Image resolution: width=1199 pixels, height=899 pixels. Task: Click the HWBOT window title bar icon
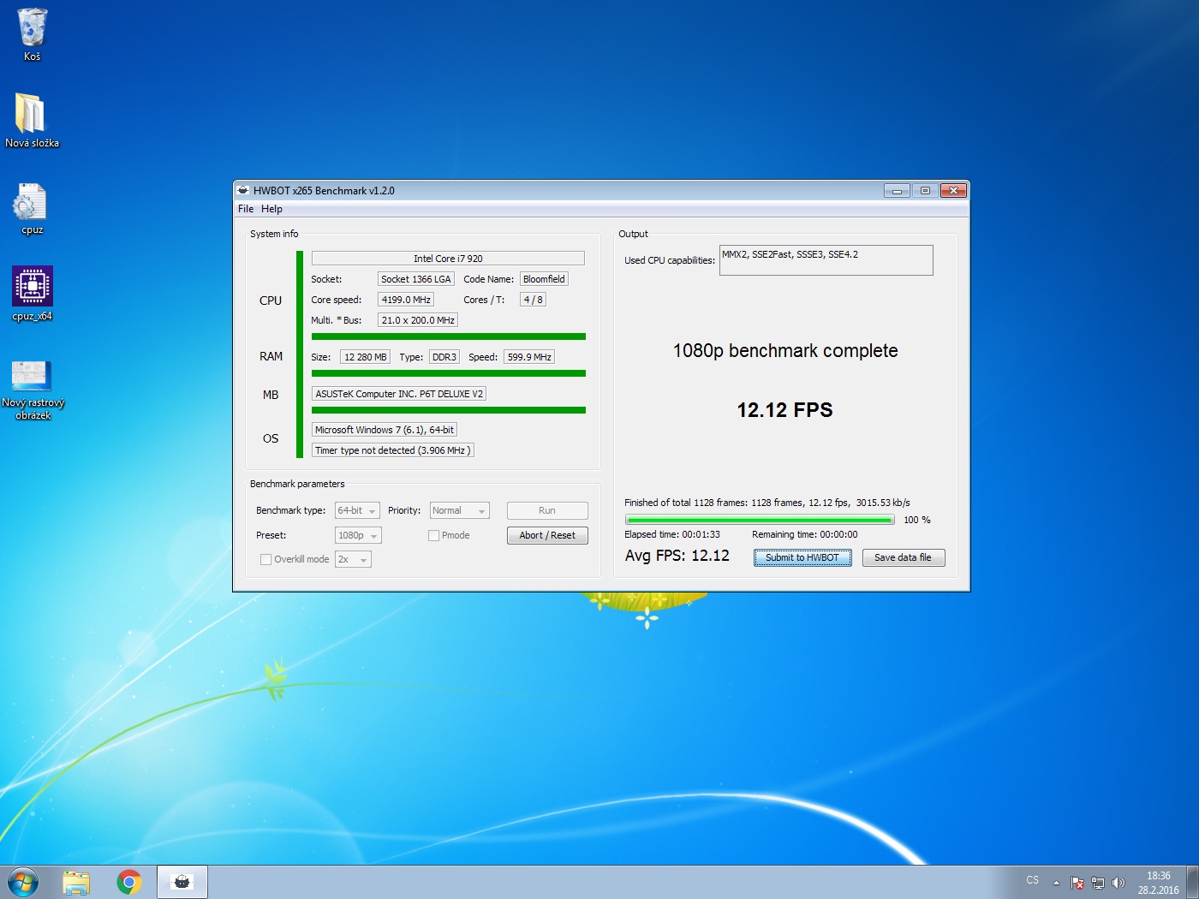243,190
